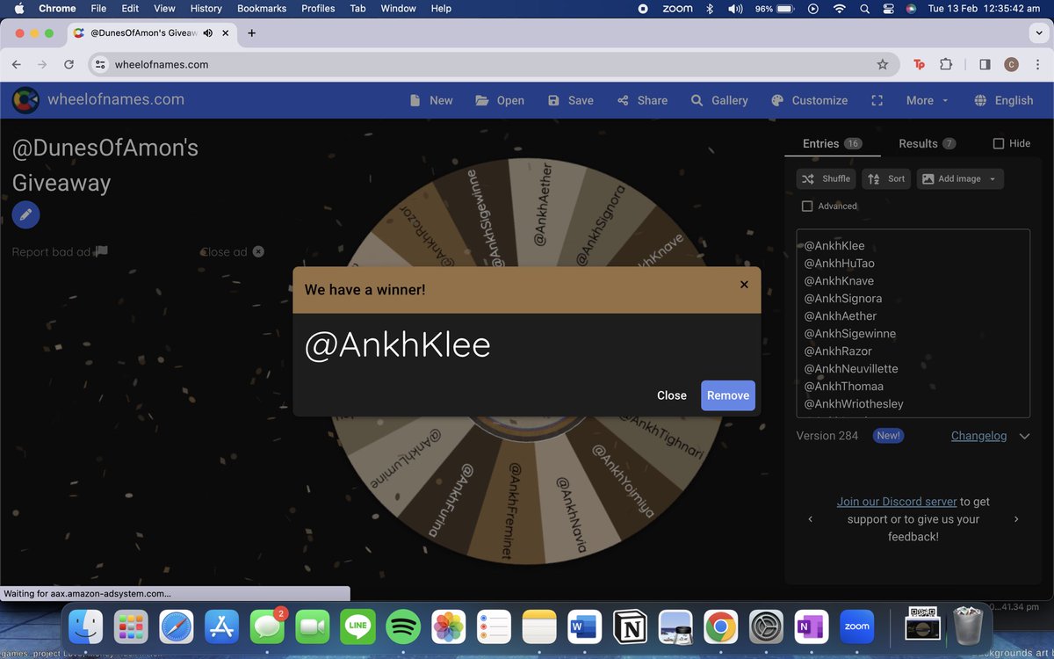Screen dimensions: 1054x659
Task: Open the History menu
Action: pos(206,9)
